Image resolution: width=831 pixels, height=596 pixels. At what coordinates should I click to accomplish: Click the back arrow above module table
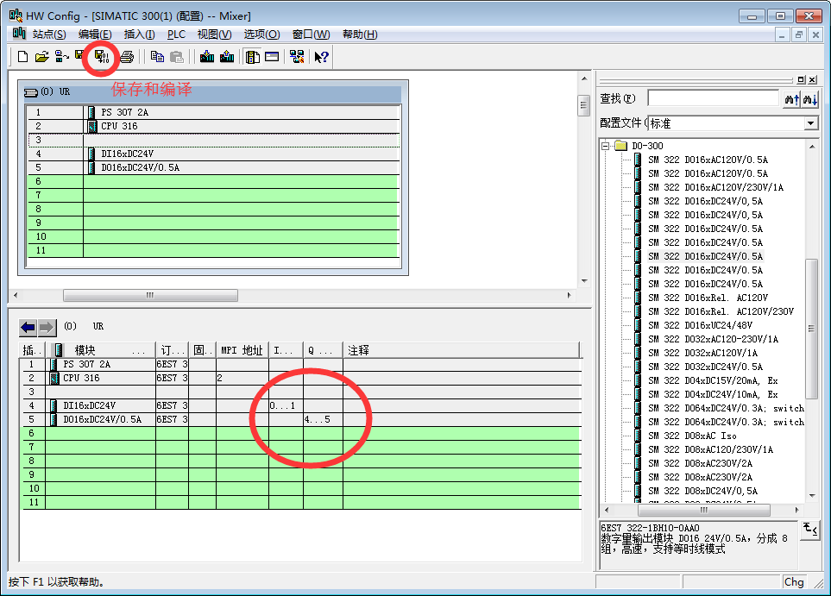point(28,327)
